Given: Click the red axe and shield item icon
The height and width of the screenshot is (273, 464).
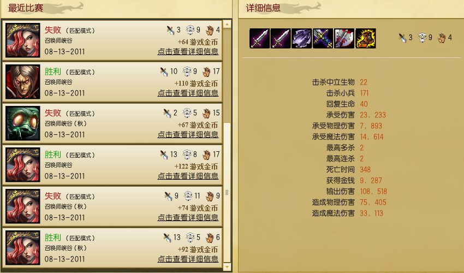Looking at the screenshot, I should pyautogui.click(x=344, y=38).
